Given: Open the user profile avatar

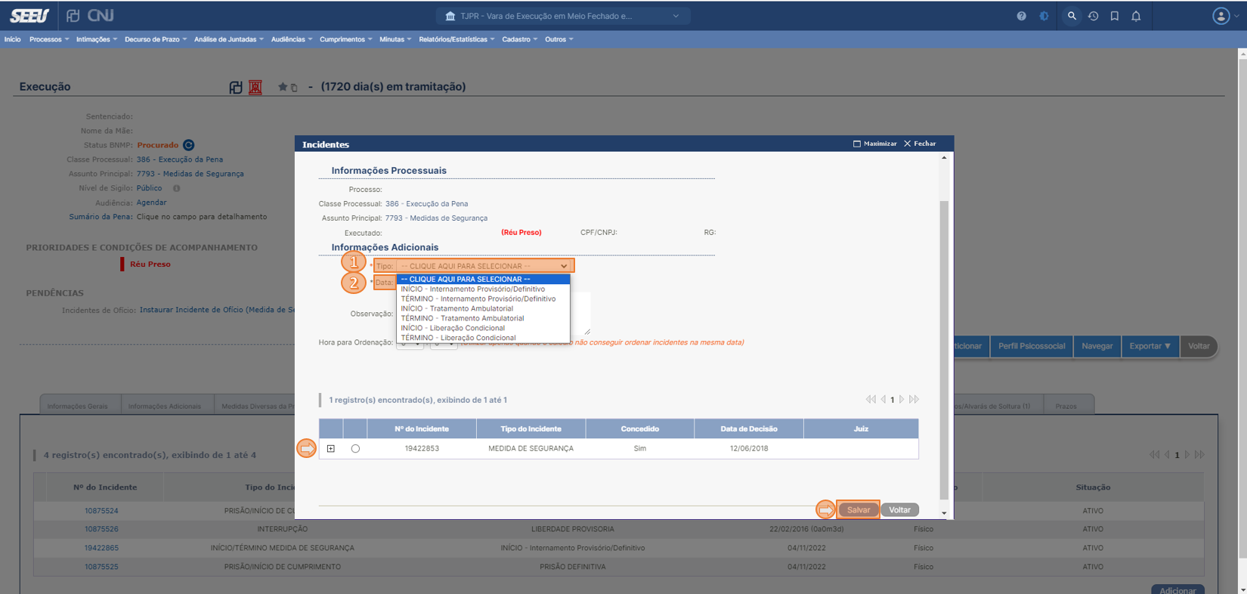Looking at the screenshot, I should pyautogui.click(x=1221, y=16).
